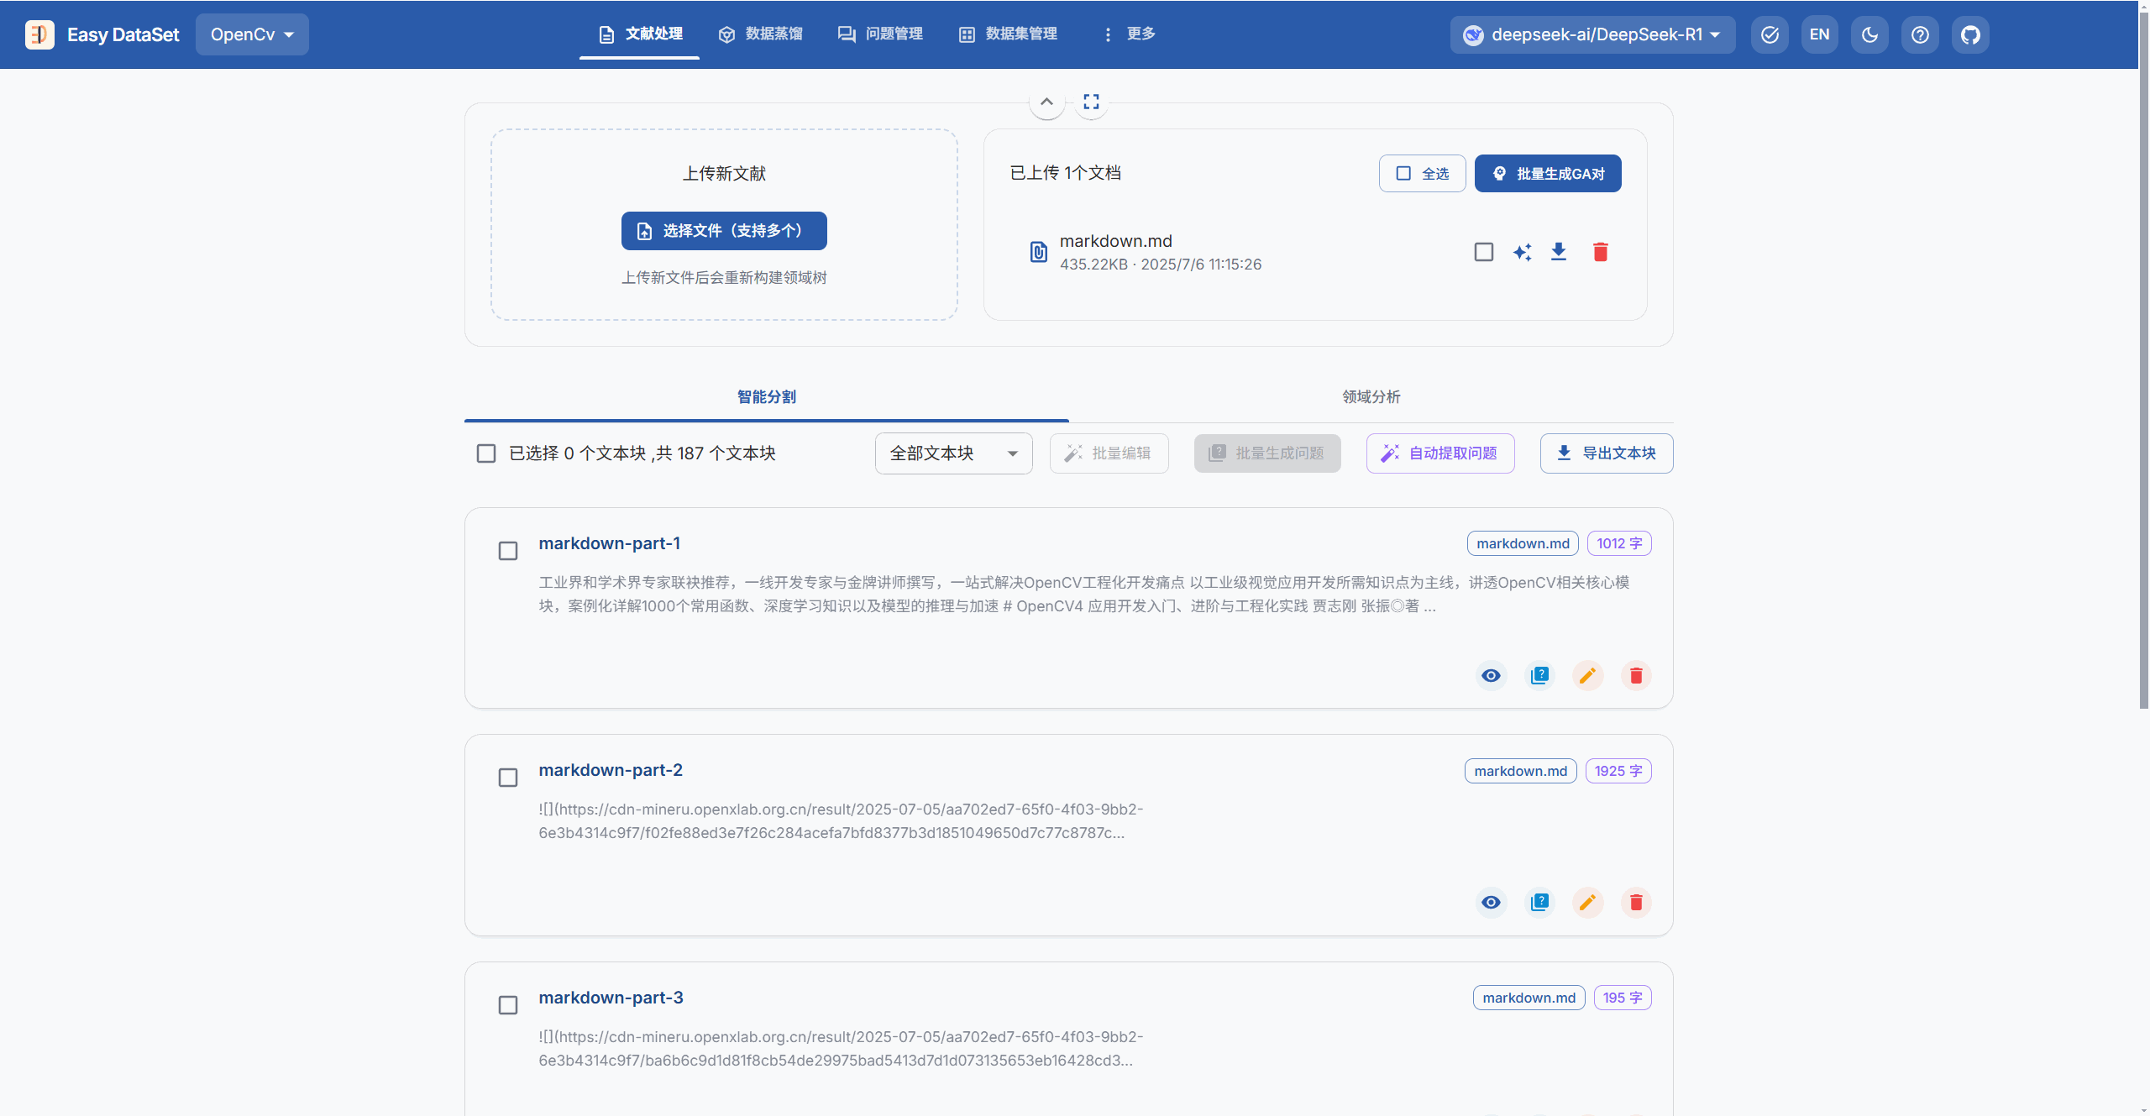This screenshot has width=2150, height=1116.
Task: Download the markdown.md document
Action: [x=1559, y=252]
